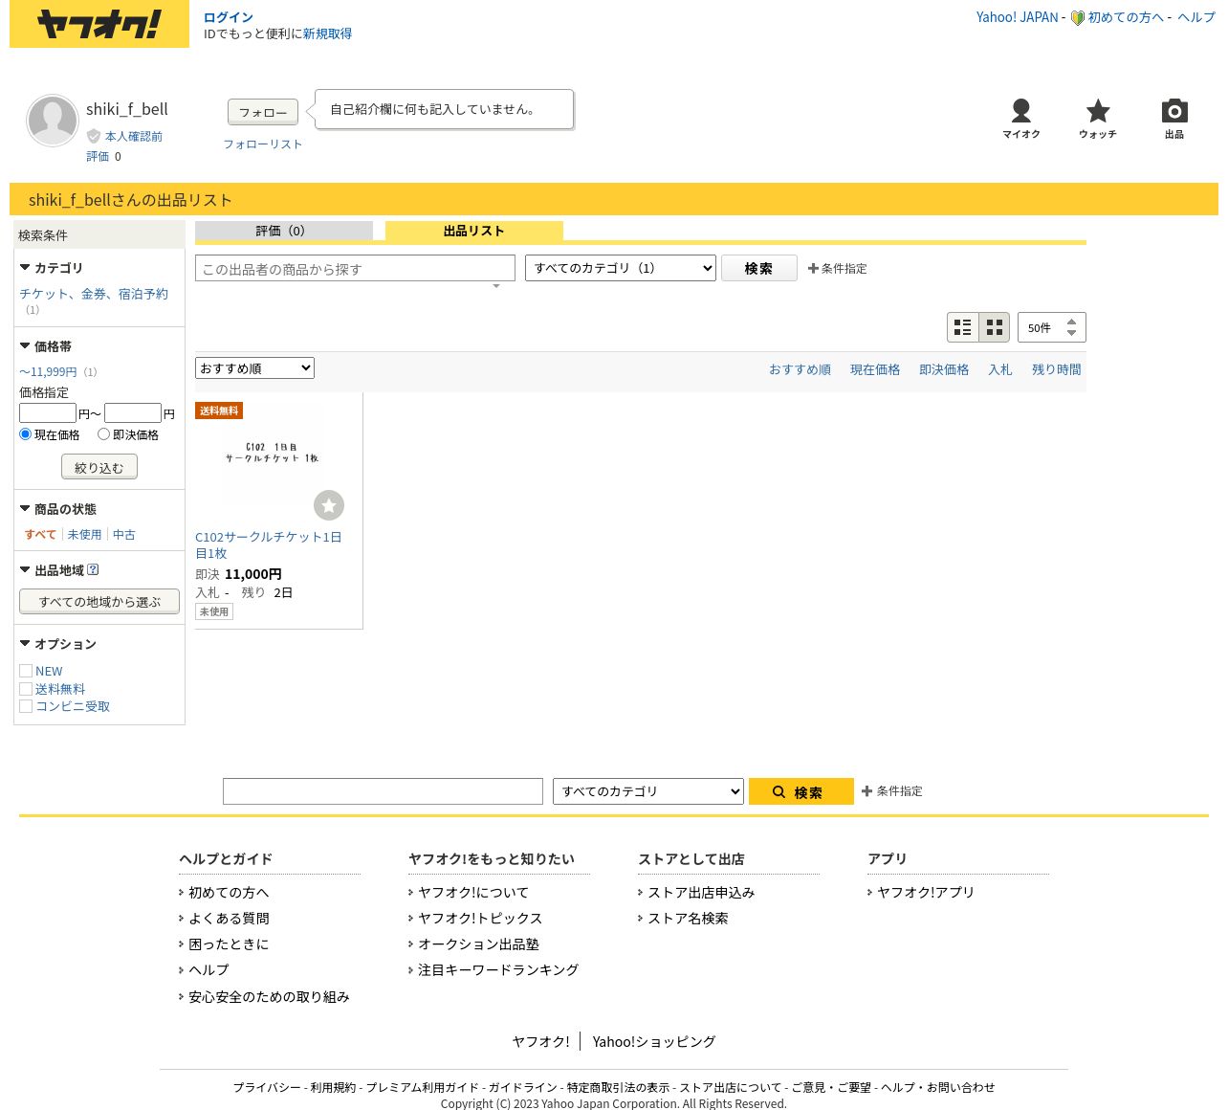Click the Yahoo Auctions logo

point(99,24)
